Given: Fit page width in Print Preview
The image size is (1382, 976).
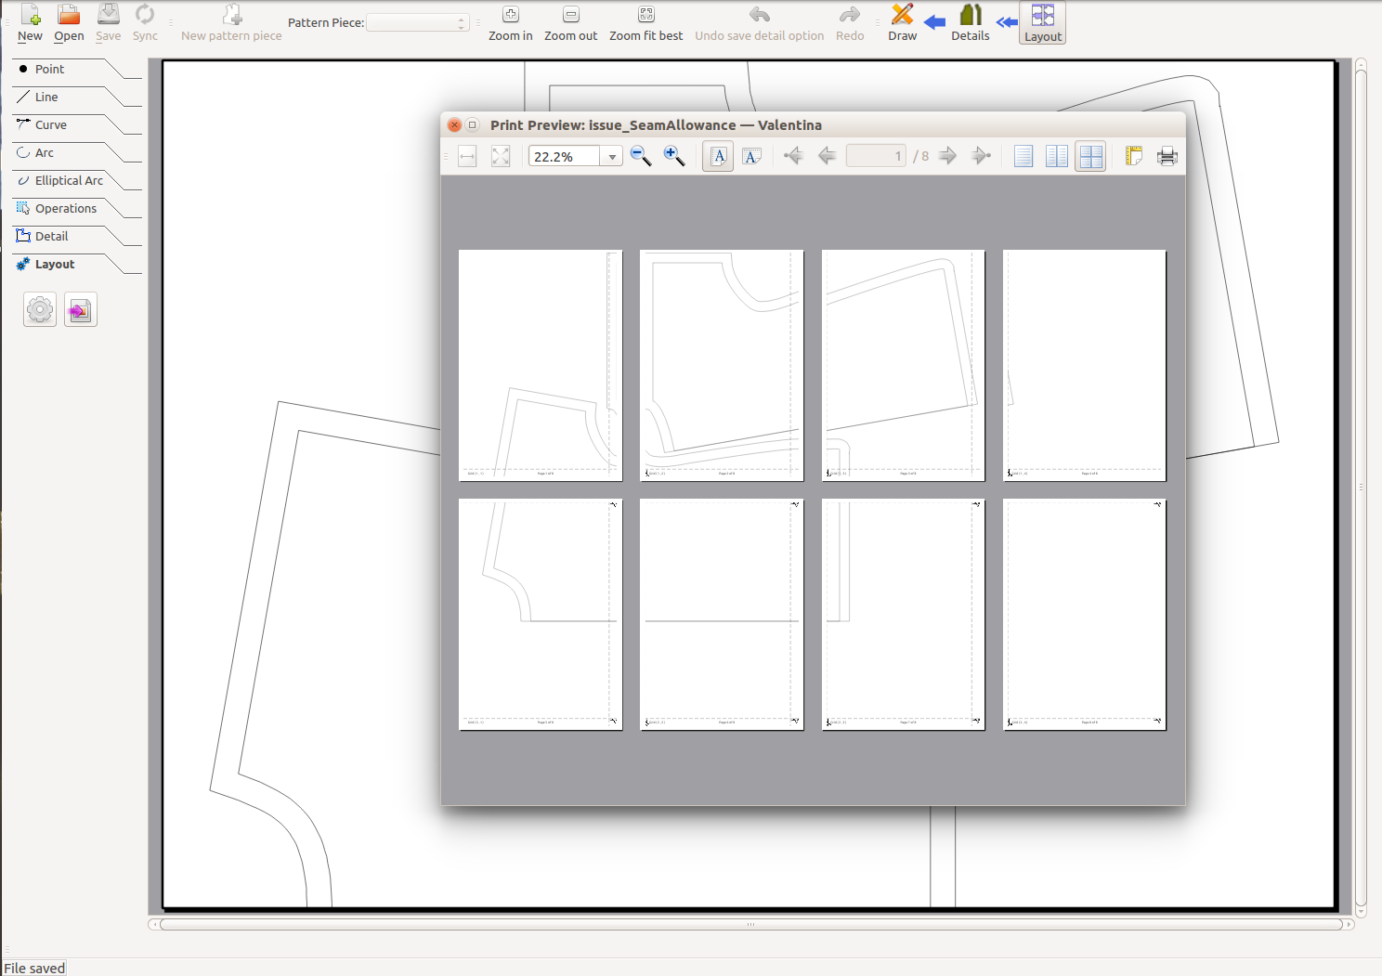Looking at the screenshot, I should (x=467, y=157).
